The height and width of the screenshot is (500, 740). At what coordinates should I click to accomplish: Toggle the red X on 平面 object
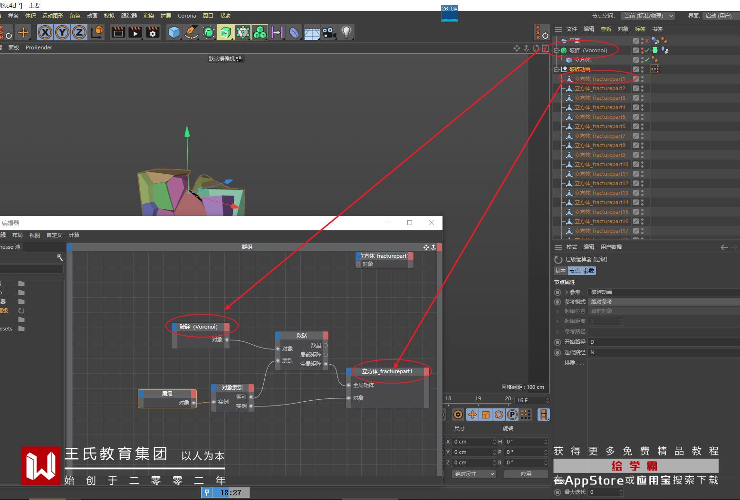click(646, 41)
